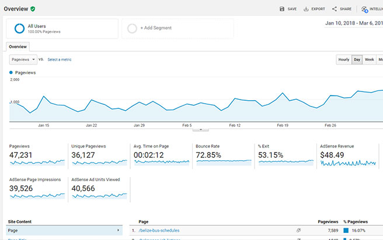
Task: Click the blue bar swatch beside 16.07%
Action: click(x=346, y=230)
